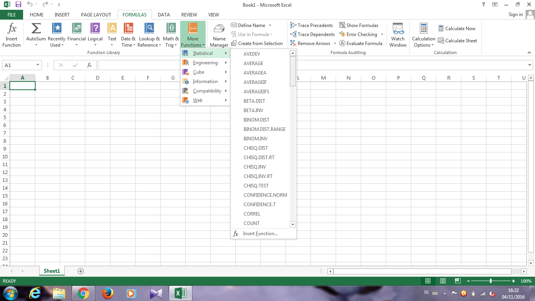Click the Sign in link
Viewport: 535px width, 301px height.
click(515, 15)
